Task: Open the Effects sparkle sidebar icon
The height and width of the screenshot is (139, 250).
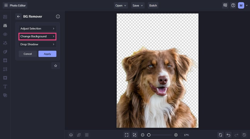Action: (5, 43)
